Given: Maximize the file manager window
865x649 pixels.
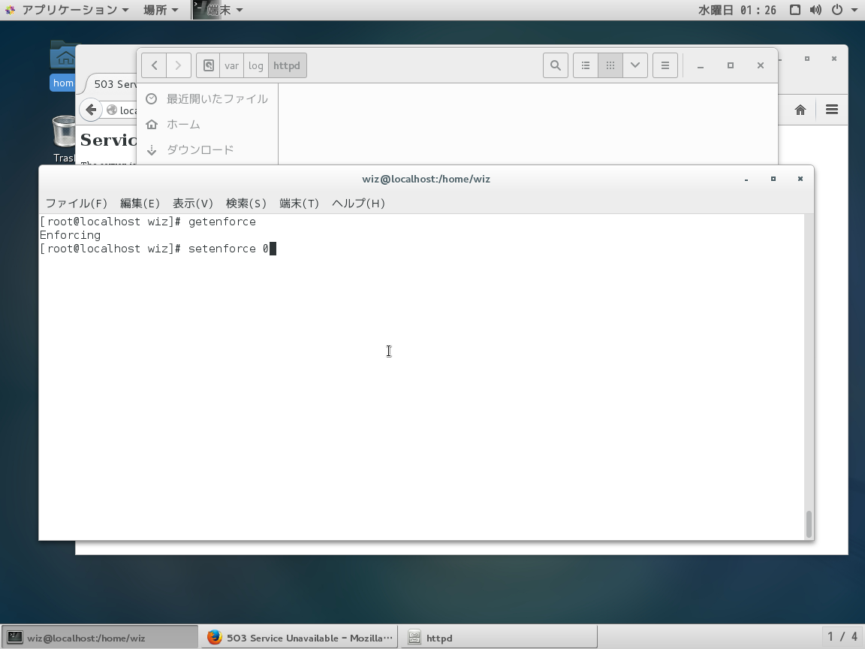Looking at the screenshot, I should [x=731, y=65].
